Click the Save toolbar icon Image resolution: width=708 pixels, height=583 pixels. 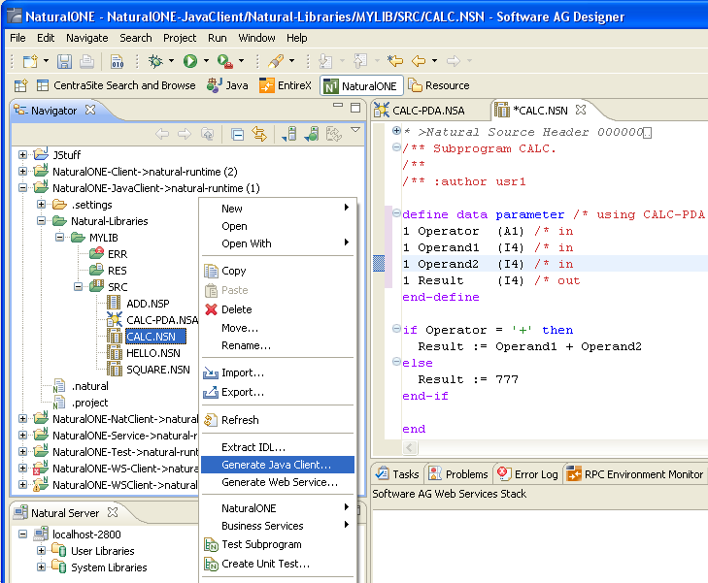(x=64, y=61)
